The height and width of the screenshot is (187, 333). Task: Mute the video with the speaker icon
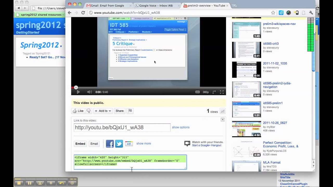click(x=89, y=92)
